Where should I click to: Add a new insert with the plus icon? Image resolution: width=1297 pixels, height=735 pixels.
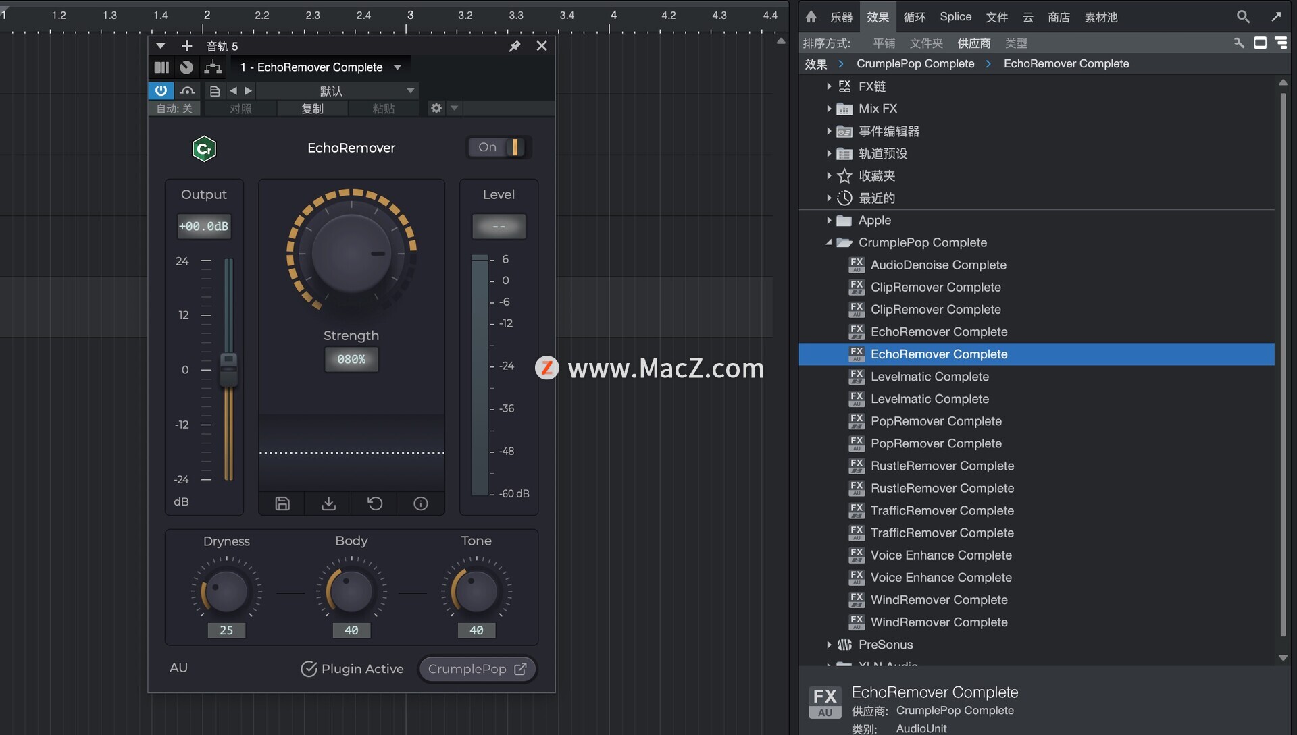[x=186, y=46]
